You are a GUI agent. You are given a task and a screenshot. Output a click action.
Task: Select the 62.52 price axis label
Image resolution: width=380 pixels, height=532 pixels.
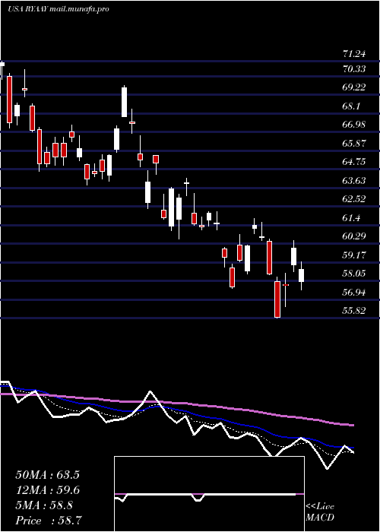tap(354, 199)
